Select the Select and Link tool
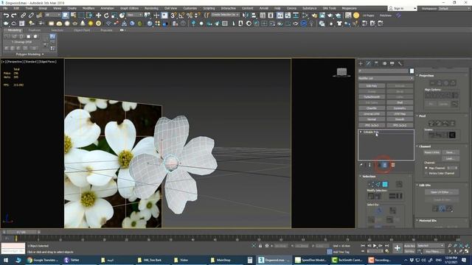Screen dimensions: 472x265 pyautogui.click(x=23, y=15)
